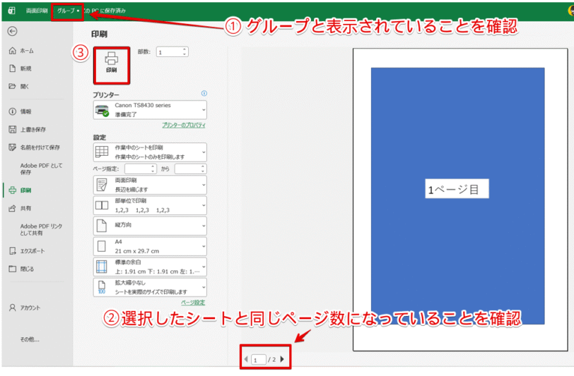The height and width of the screenshot is (376, 574).
Task: Click the user account avatar
Action: click(x=570, y=11)
